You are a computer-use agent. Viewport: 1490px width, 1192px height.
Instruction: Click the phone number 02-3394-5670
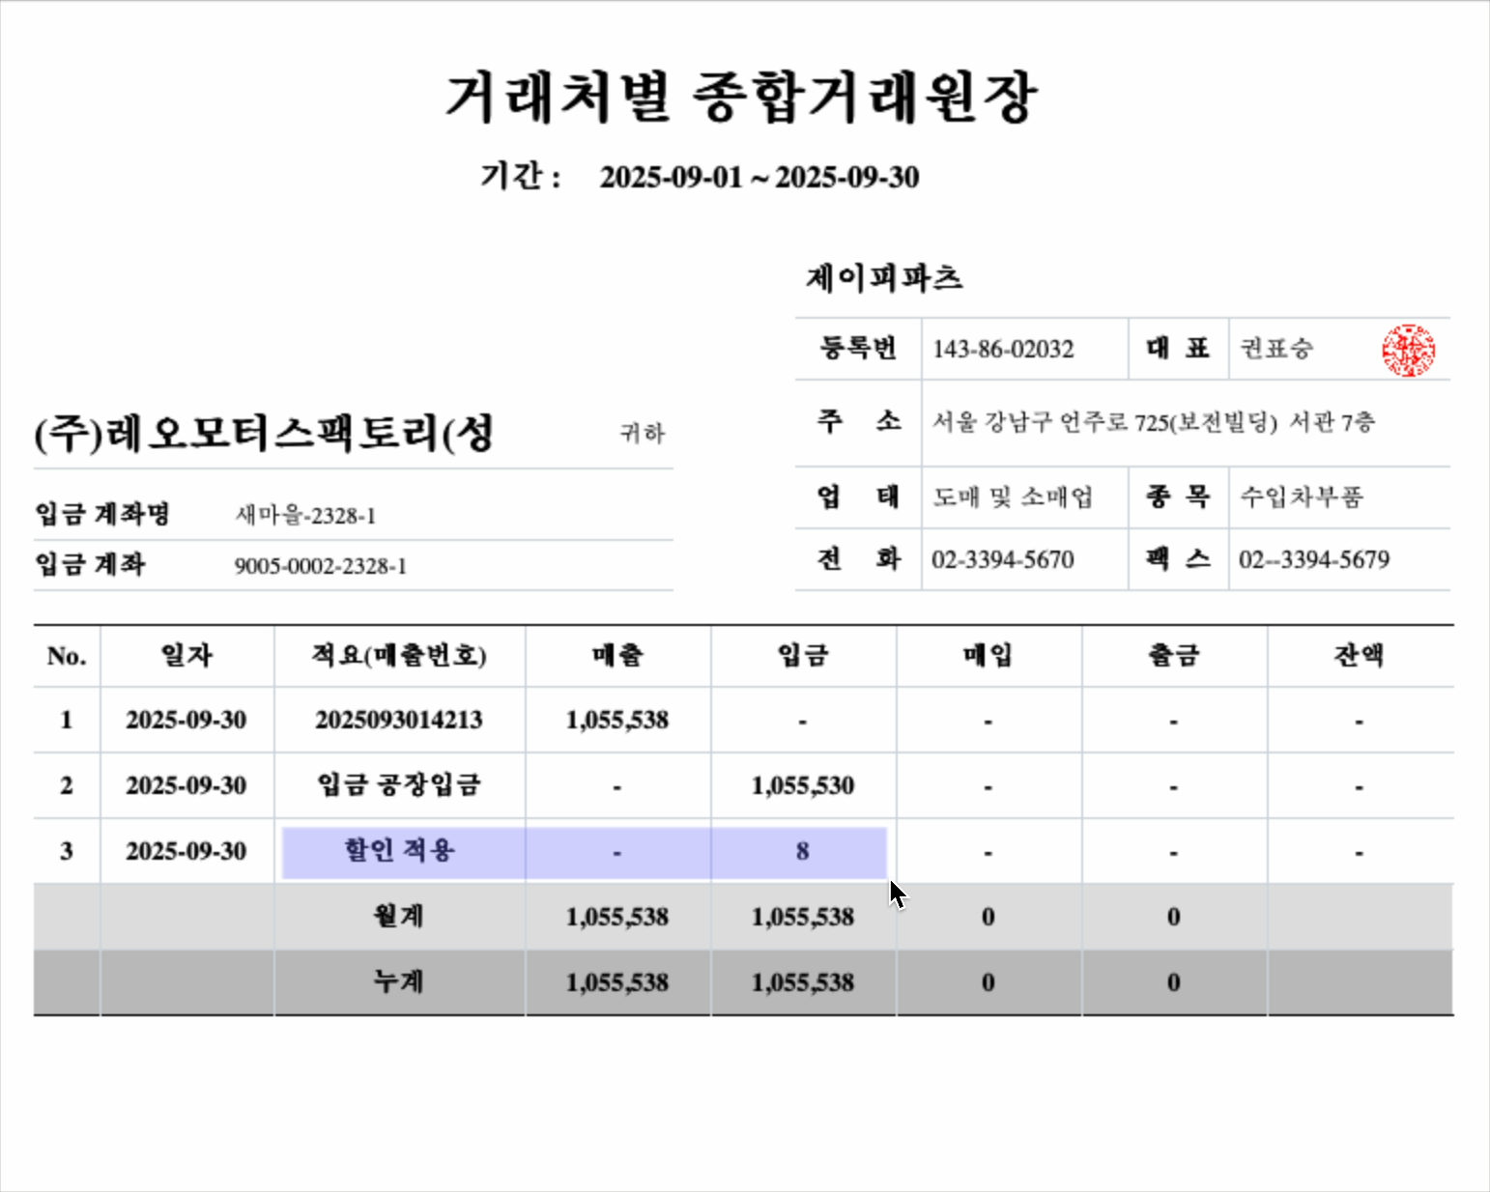(x=1003, y=560)
